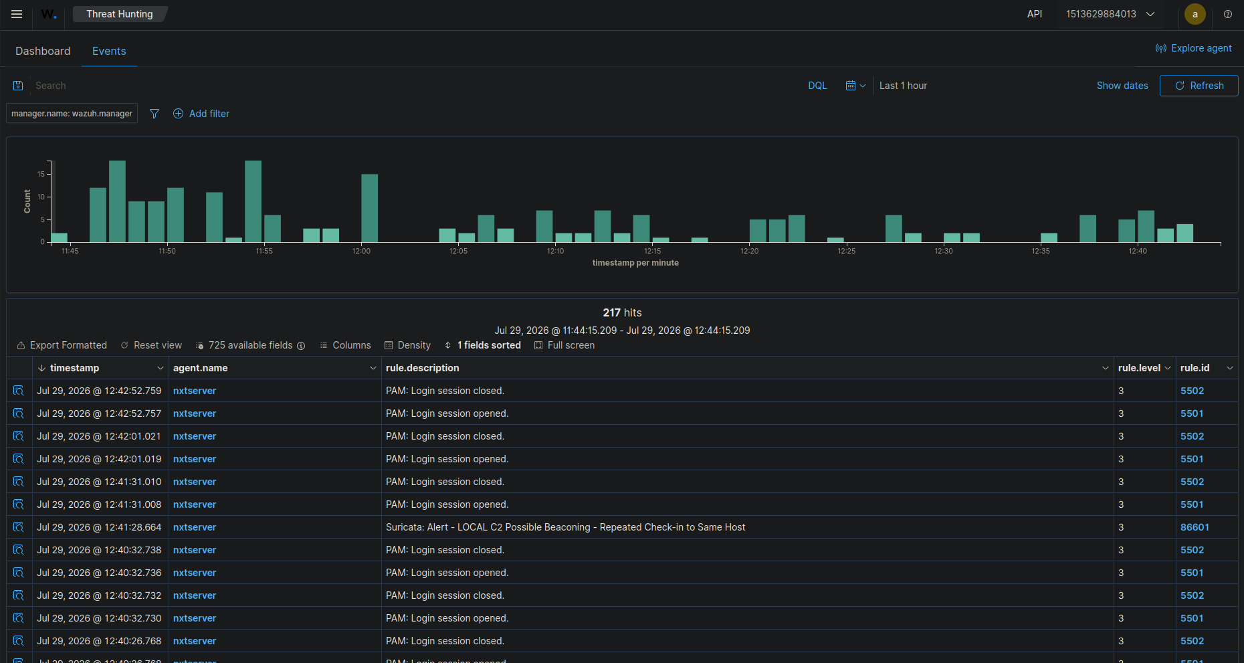The image size is (1244, 663).
Task: Click Add filter
Action: (x=201, y=114)
